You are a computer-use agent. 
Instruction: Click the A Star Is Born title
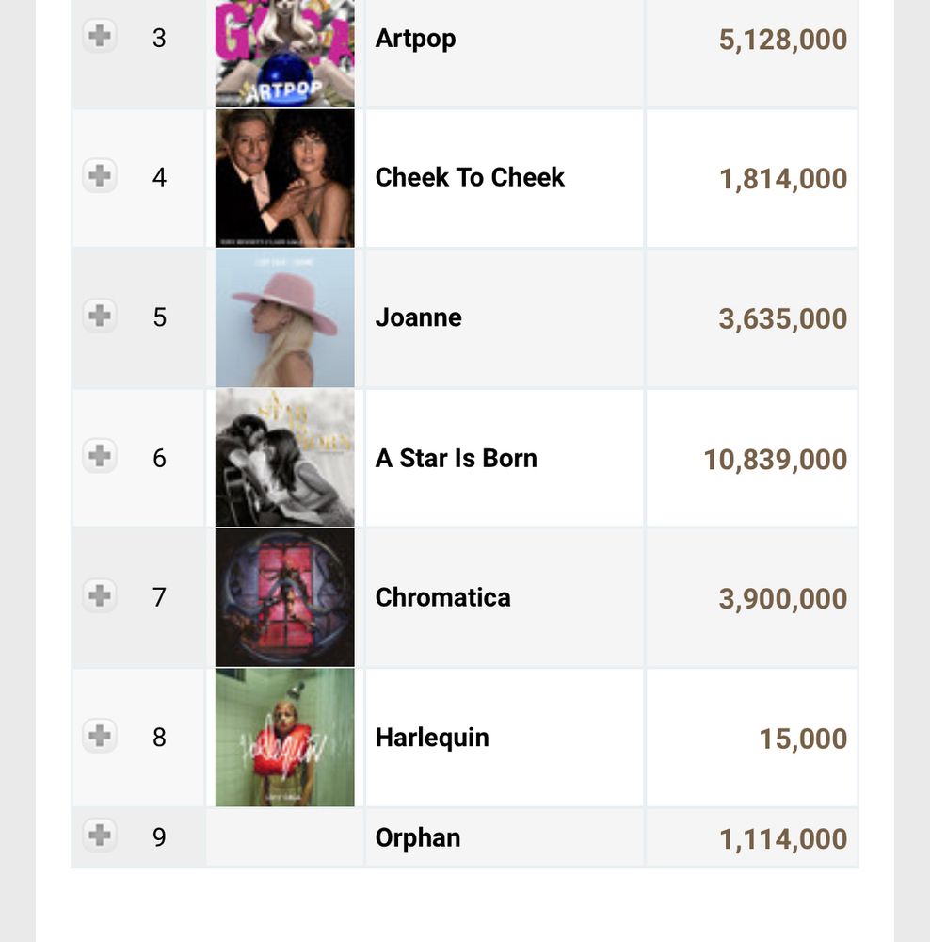456,458
